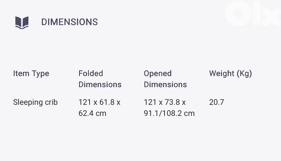Select the Opened Dimensions column header

(x=165, y=79)
